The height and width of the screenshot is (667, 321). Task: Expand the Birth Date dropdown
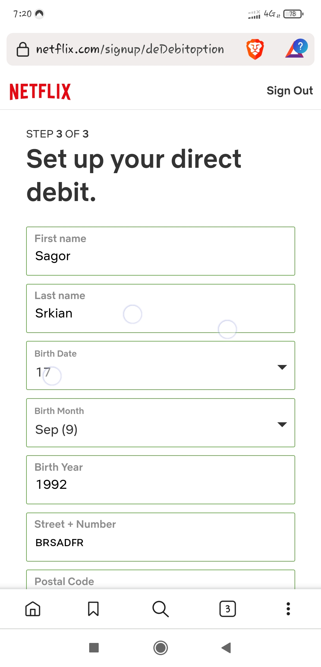(160, 366)
